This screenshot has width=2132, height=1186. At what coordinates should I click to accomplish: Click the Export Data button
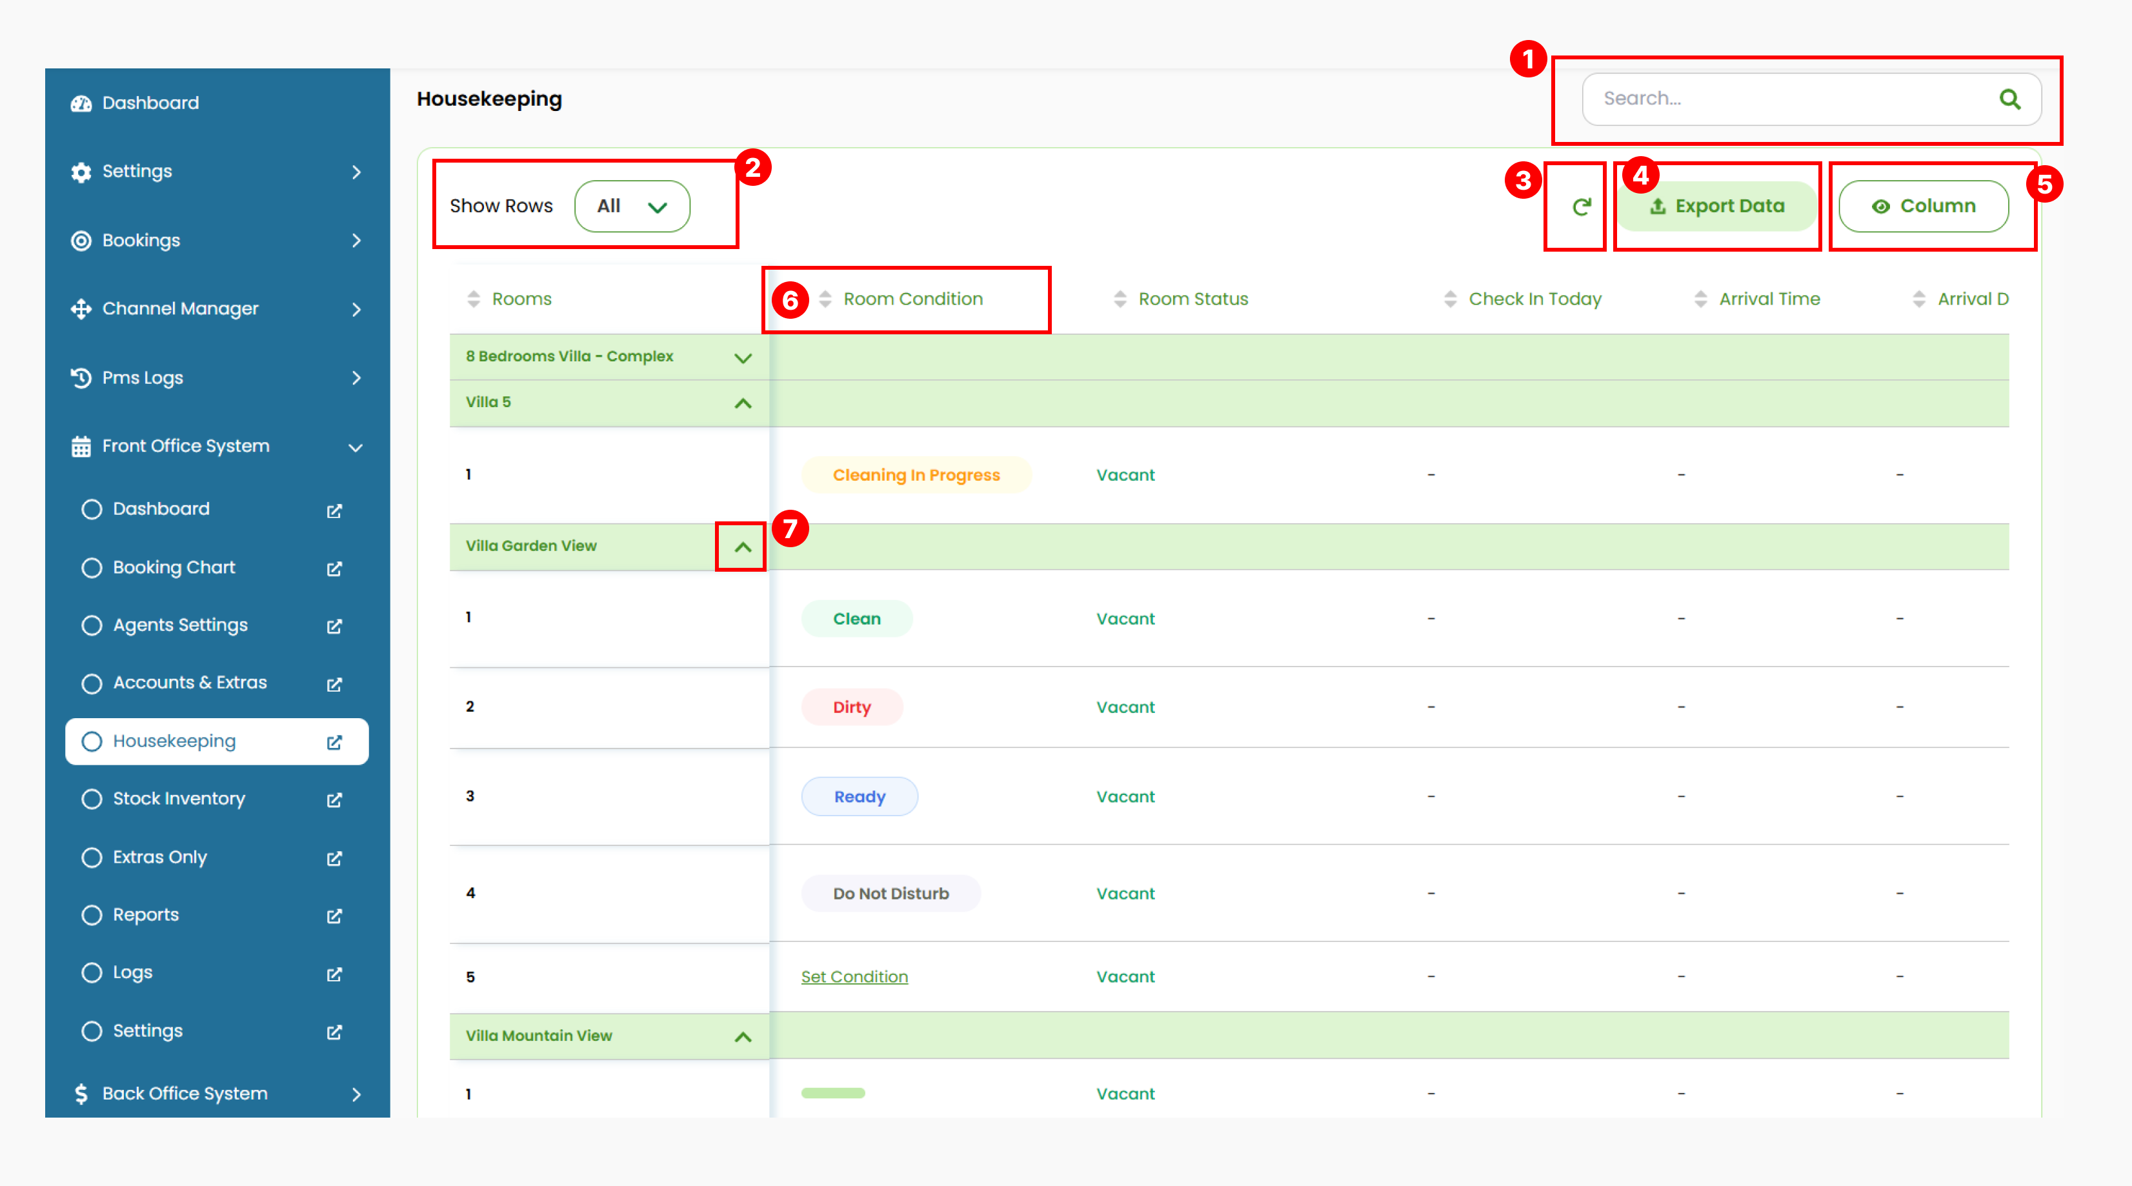click(x=1718, y=206)
